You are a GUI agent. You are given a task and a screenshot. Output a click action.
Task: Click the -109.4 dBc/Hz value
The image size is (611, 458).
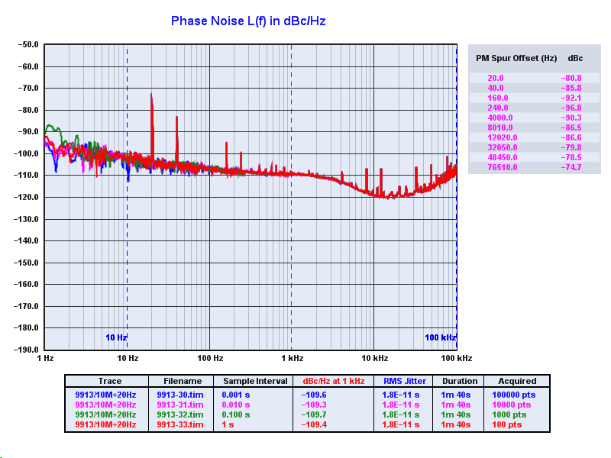point(314,425)
